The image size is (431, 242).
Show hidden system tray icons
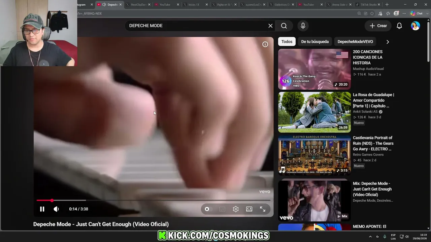[x=370, y=237]
